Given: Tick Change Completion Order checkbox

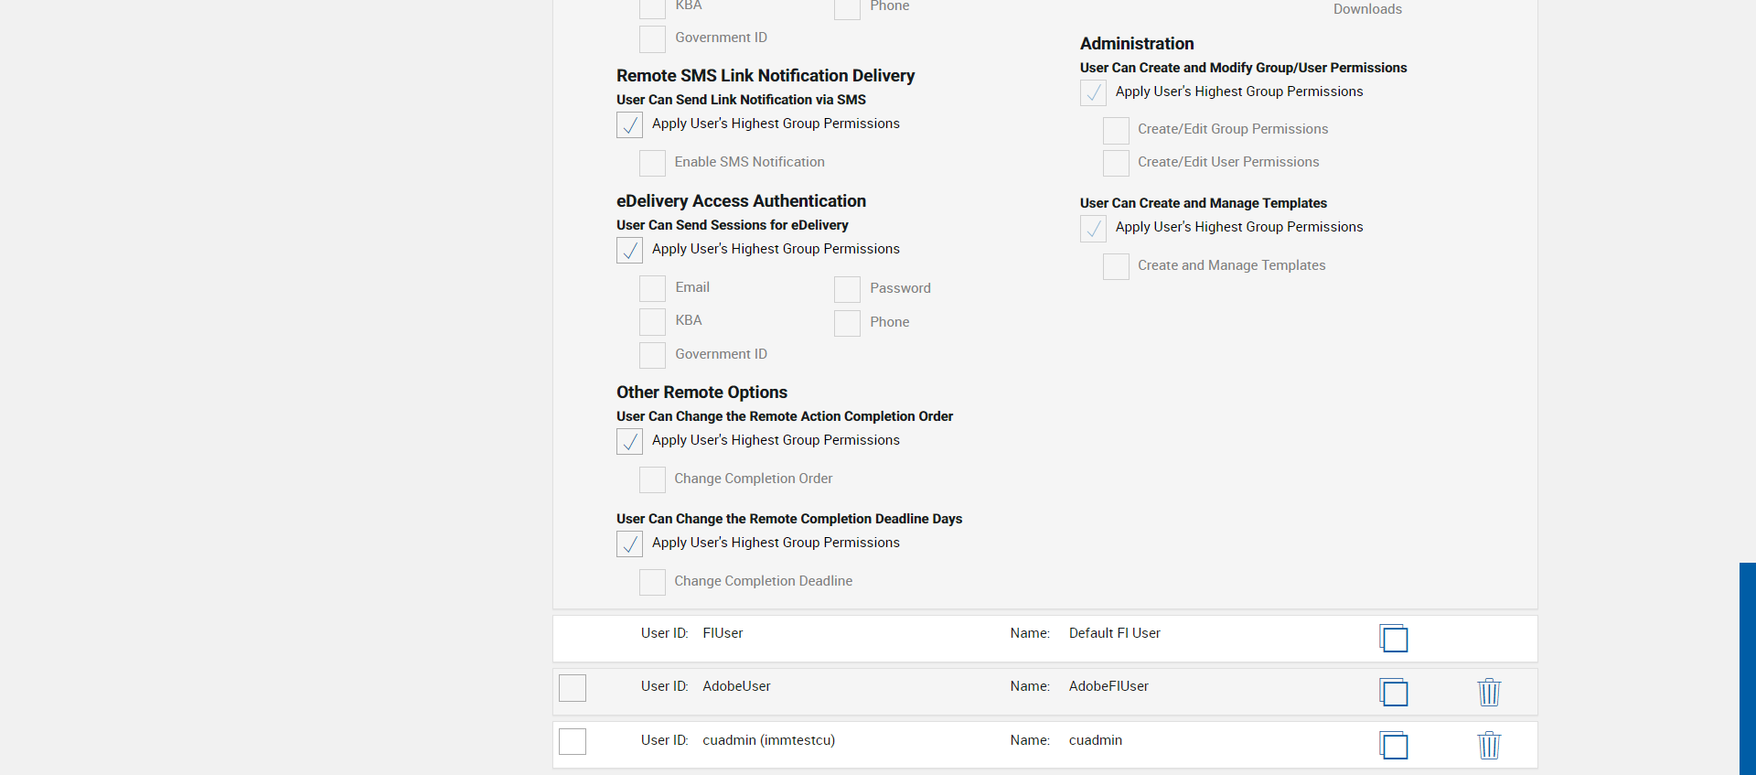Looking at the screenshot, I should [652, 479].
